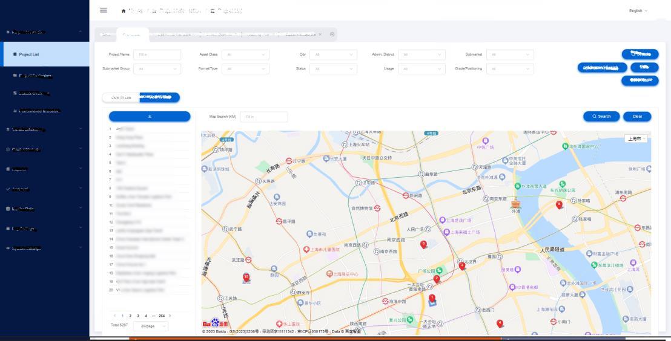Click the next page arrow in the pagination
The image size is (671, 341).
click(x=170, y=316)
